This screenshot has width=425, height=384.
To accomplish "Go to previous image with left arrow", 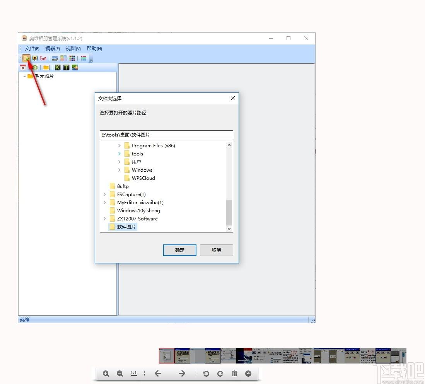I will click(158, 374).
